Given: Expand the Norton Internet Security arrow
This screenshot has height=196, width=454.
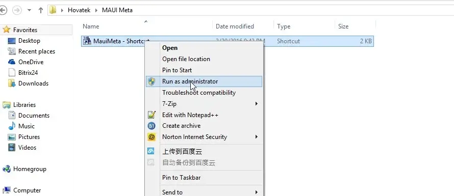Looking at the screenshot, I should tap(256, 137).
